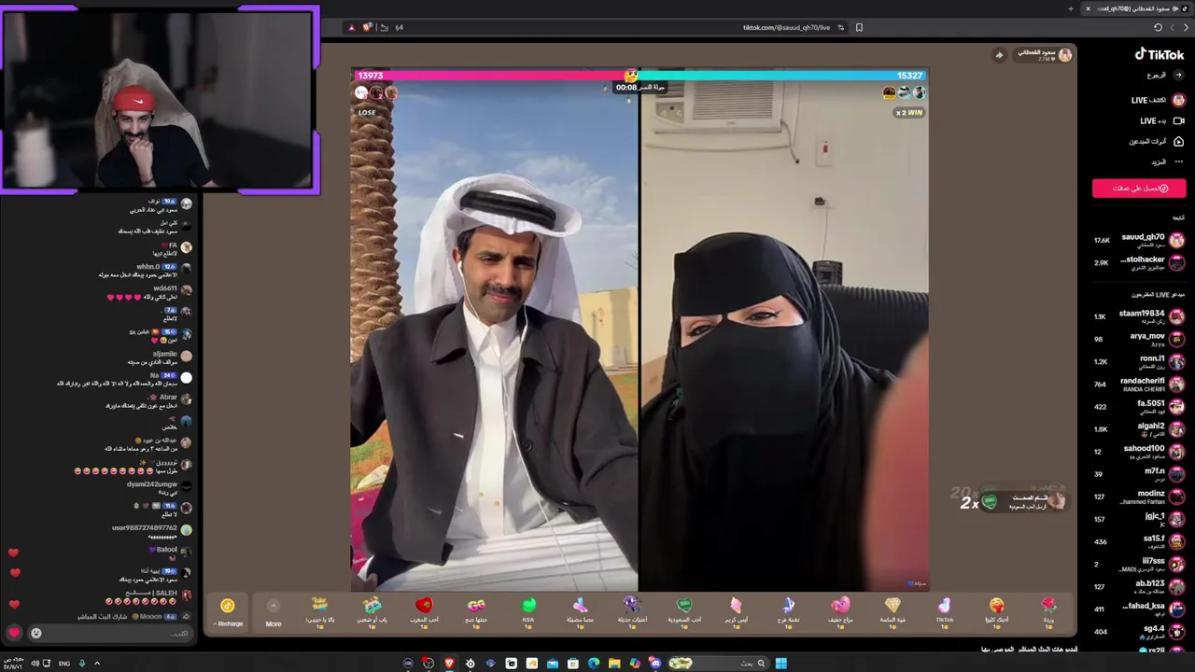This screenshot has height=672, width=1195.
Task: Send the blue music note gift
Action: tap(788, 611)
